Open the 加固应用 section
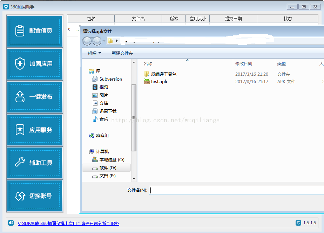The height and width of the screenshot is (233, 324). [35, 64]
